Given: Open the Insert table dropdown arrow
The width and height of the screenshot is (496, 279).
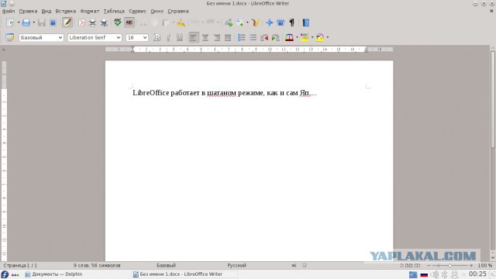Looking at the screenshot, I should click(247, 22).
